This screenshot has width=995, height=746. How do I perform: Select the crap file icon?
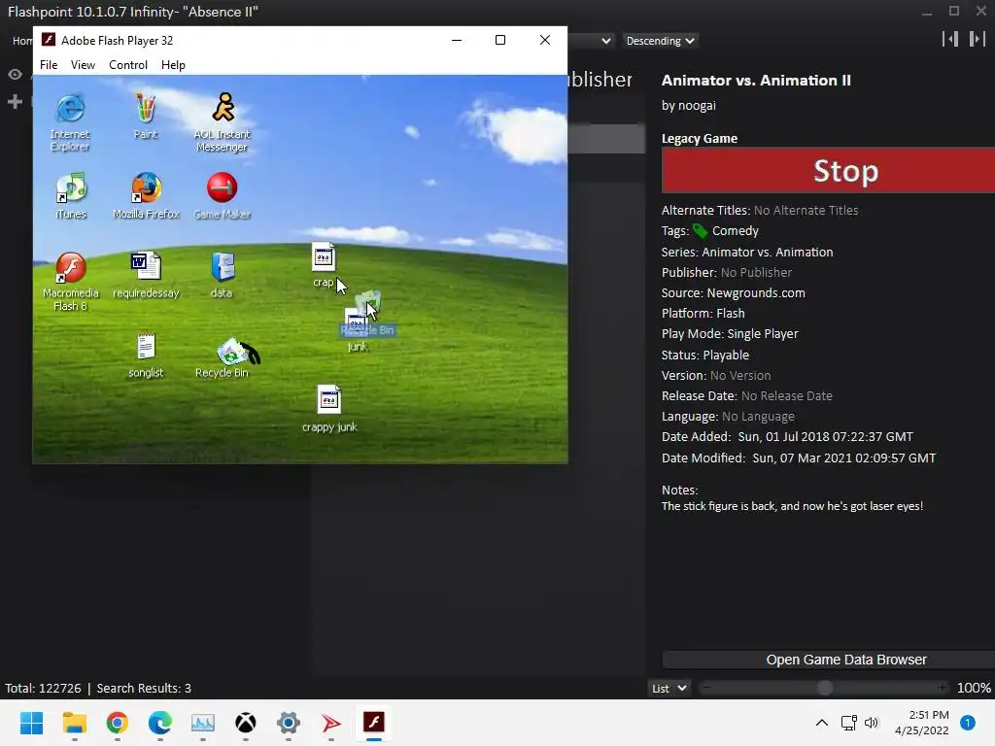(x=324, y=257)
